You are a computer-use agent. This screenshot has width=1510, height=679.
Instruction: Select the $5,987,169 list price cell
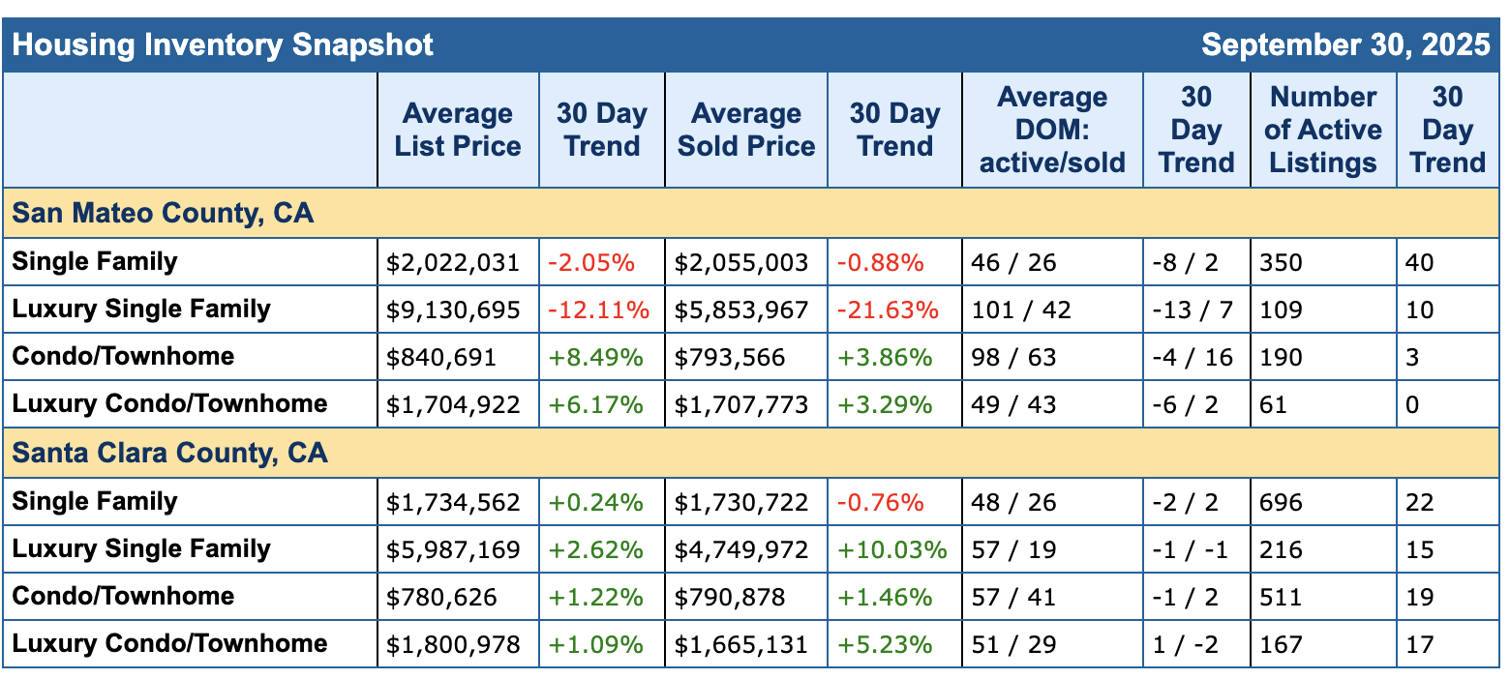453,549
